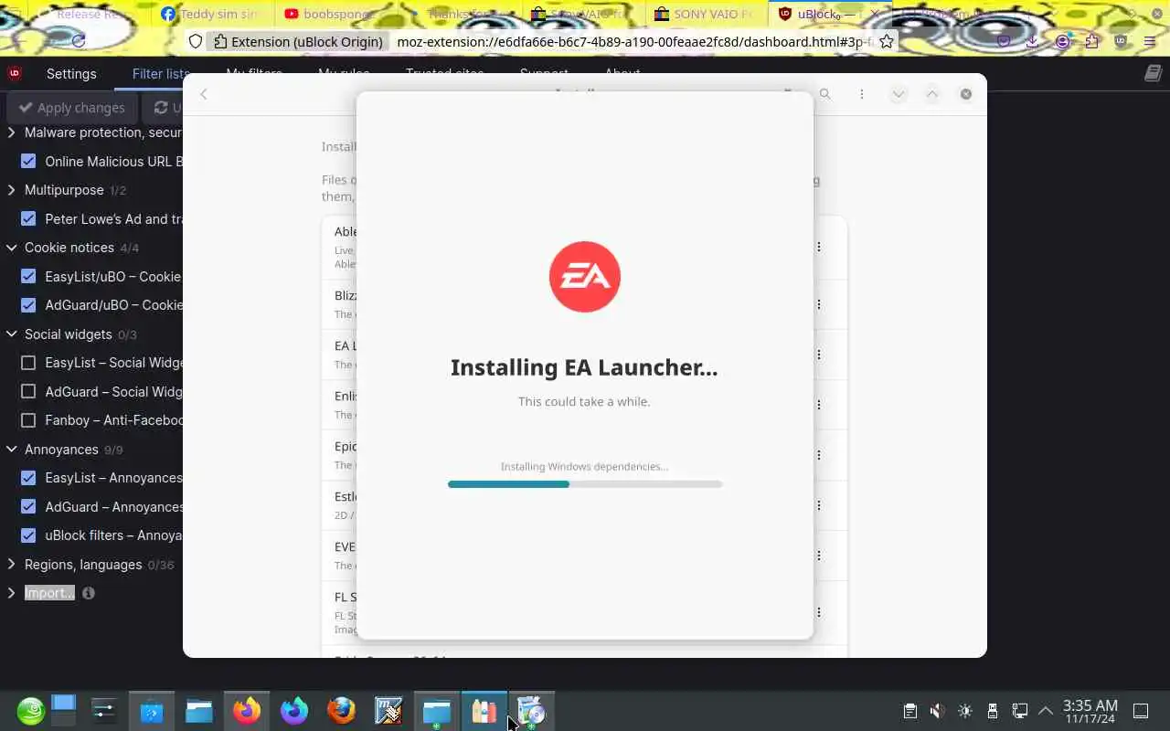Uncheck EasyList/uBO – Cookie Notices
The height and width of the screenshot is (731, 1170).
pyautogui.click(x=28, y=276)
